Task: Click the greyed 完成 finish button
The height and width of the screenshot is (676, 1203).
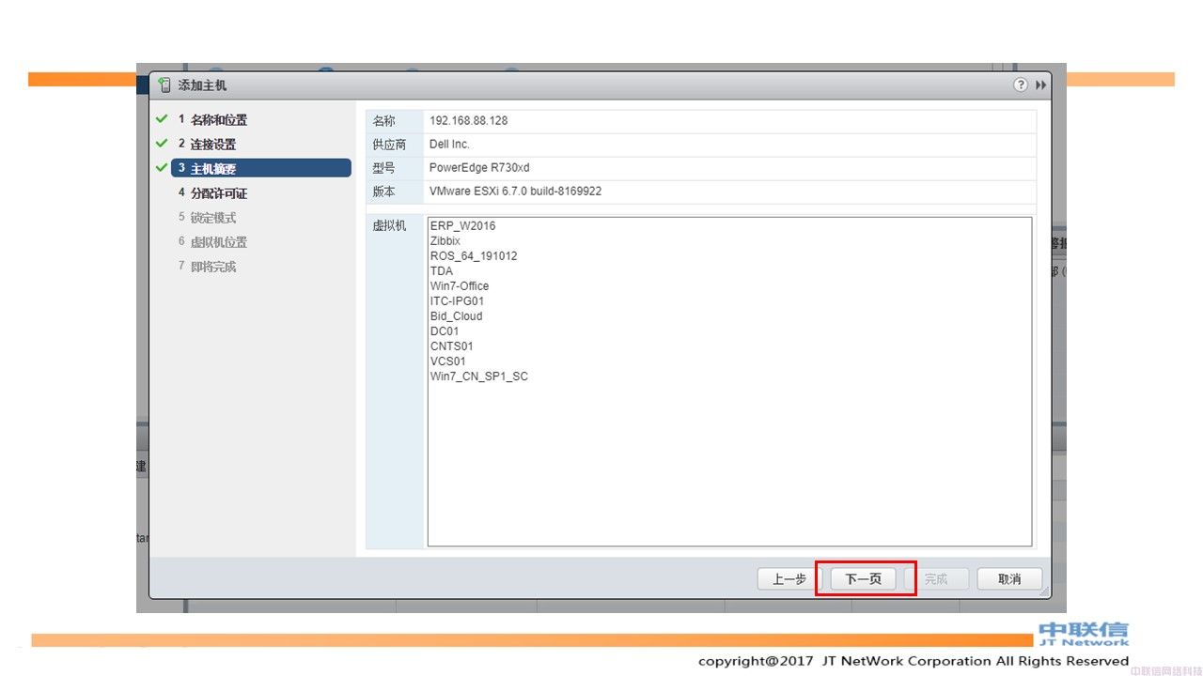Action: pos(936,579)
